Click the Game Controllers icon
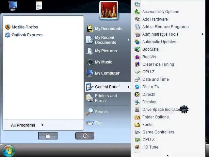This screenshot has height=157, width=209. [x=137, y=132]
